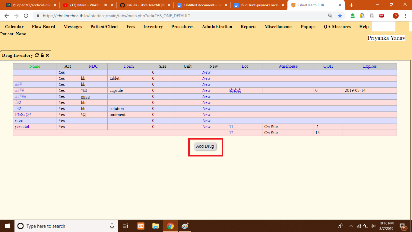Close the Drug Inventory tab
This screenshot has height=232, width=412.
[x=47, y=55]
